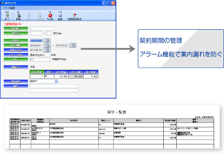Open calendar picker beside 契約日 date

click(x=47, y=41)
